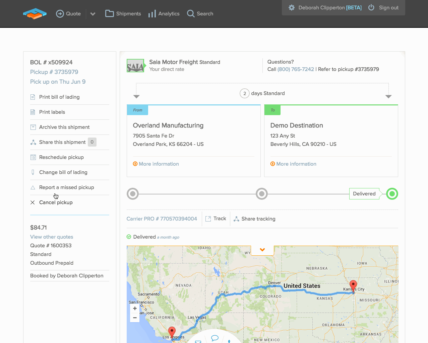
Task: Open the Shipments section
Action: click(x=123, y=14)
